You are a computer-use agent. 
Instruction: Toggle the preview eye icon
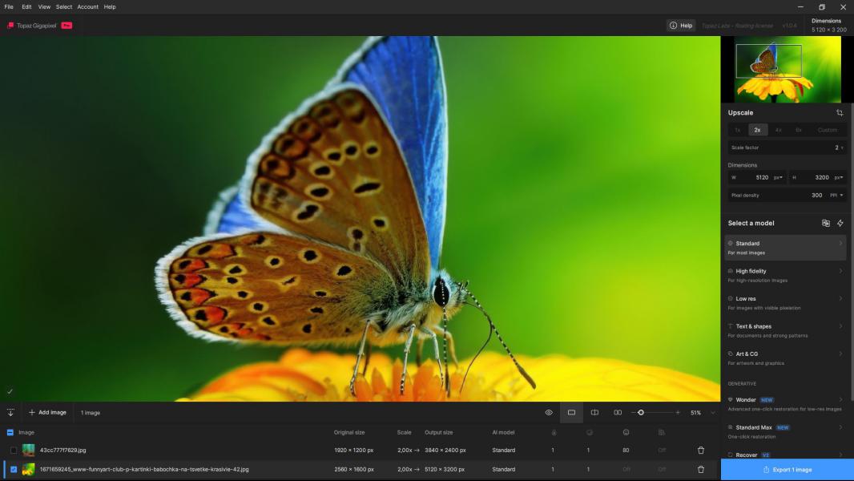pyautogui.click(x=549, y=413)
